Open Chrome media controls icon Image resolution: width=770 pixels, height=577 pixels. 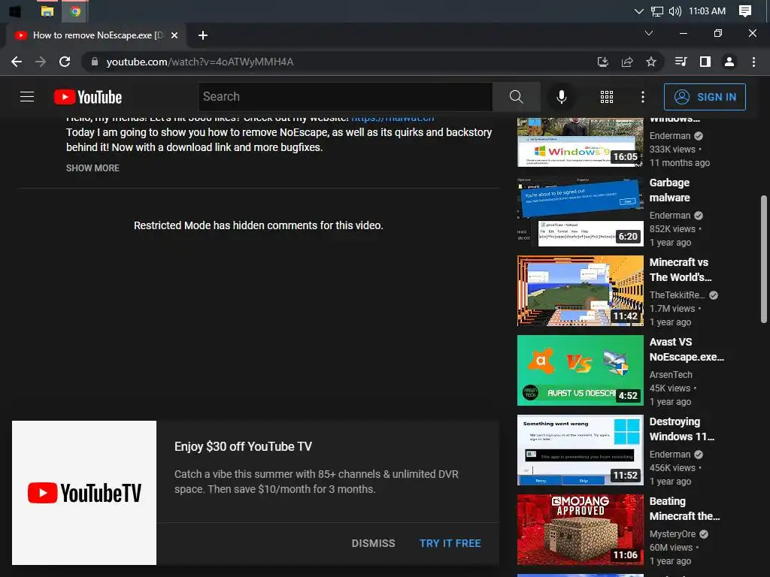pos(681,62)
